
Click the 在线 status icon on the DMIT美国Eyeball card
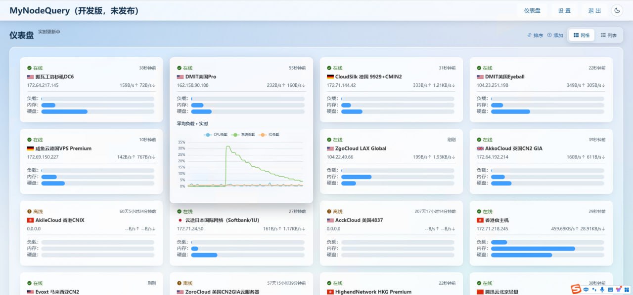click(479, 68)
